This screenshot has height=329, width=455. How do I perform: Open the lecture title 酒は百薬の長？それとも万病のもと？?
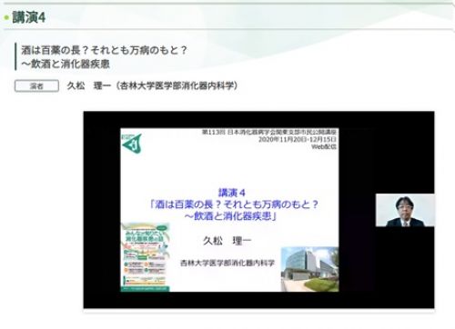tap(105, 50)
